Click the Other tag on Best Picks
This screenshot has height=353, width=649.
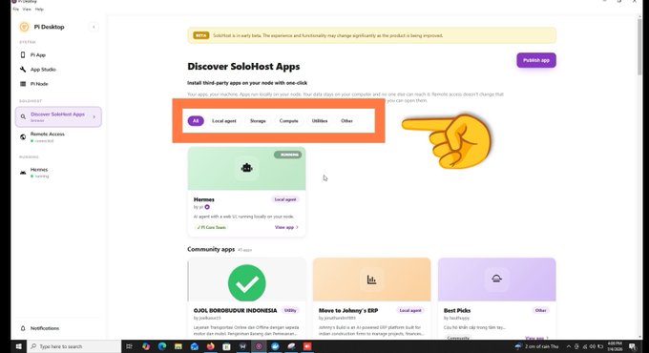pyautogui.click(x=540, y=310)
